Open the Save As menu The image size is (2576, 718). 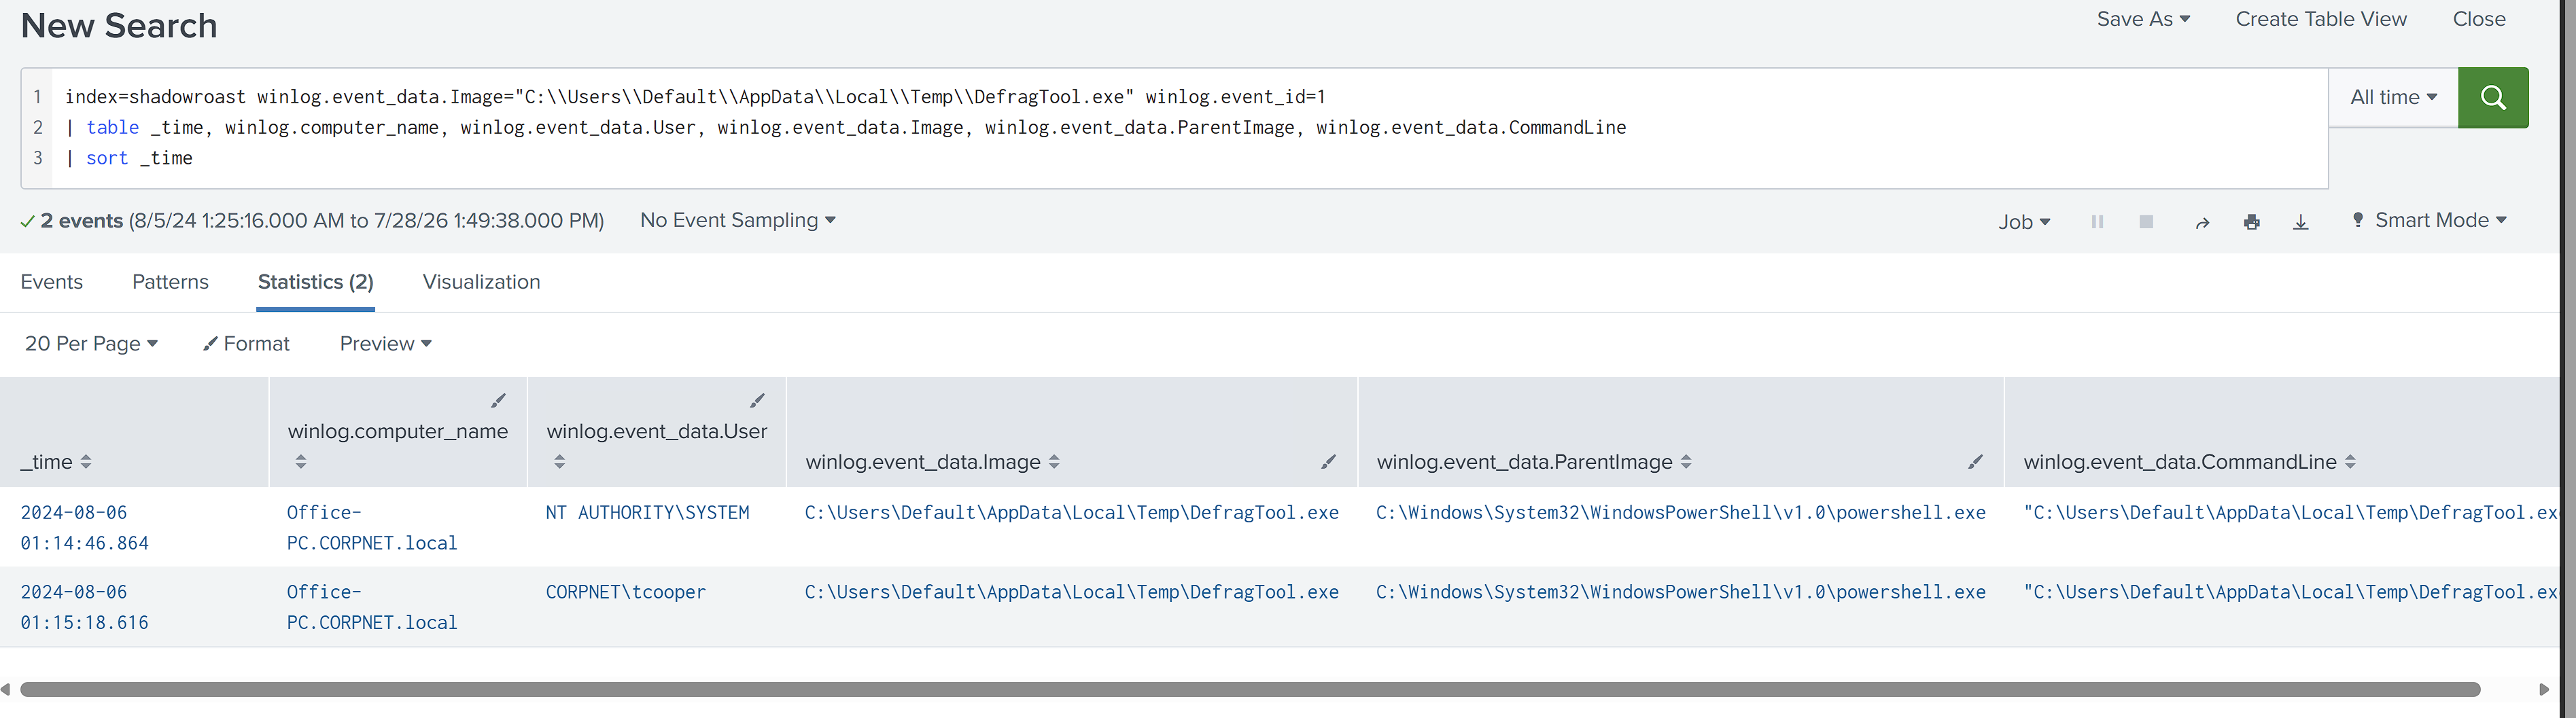coord(2143,19)
